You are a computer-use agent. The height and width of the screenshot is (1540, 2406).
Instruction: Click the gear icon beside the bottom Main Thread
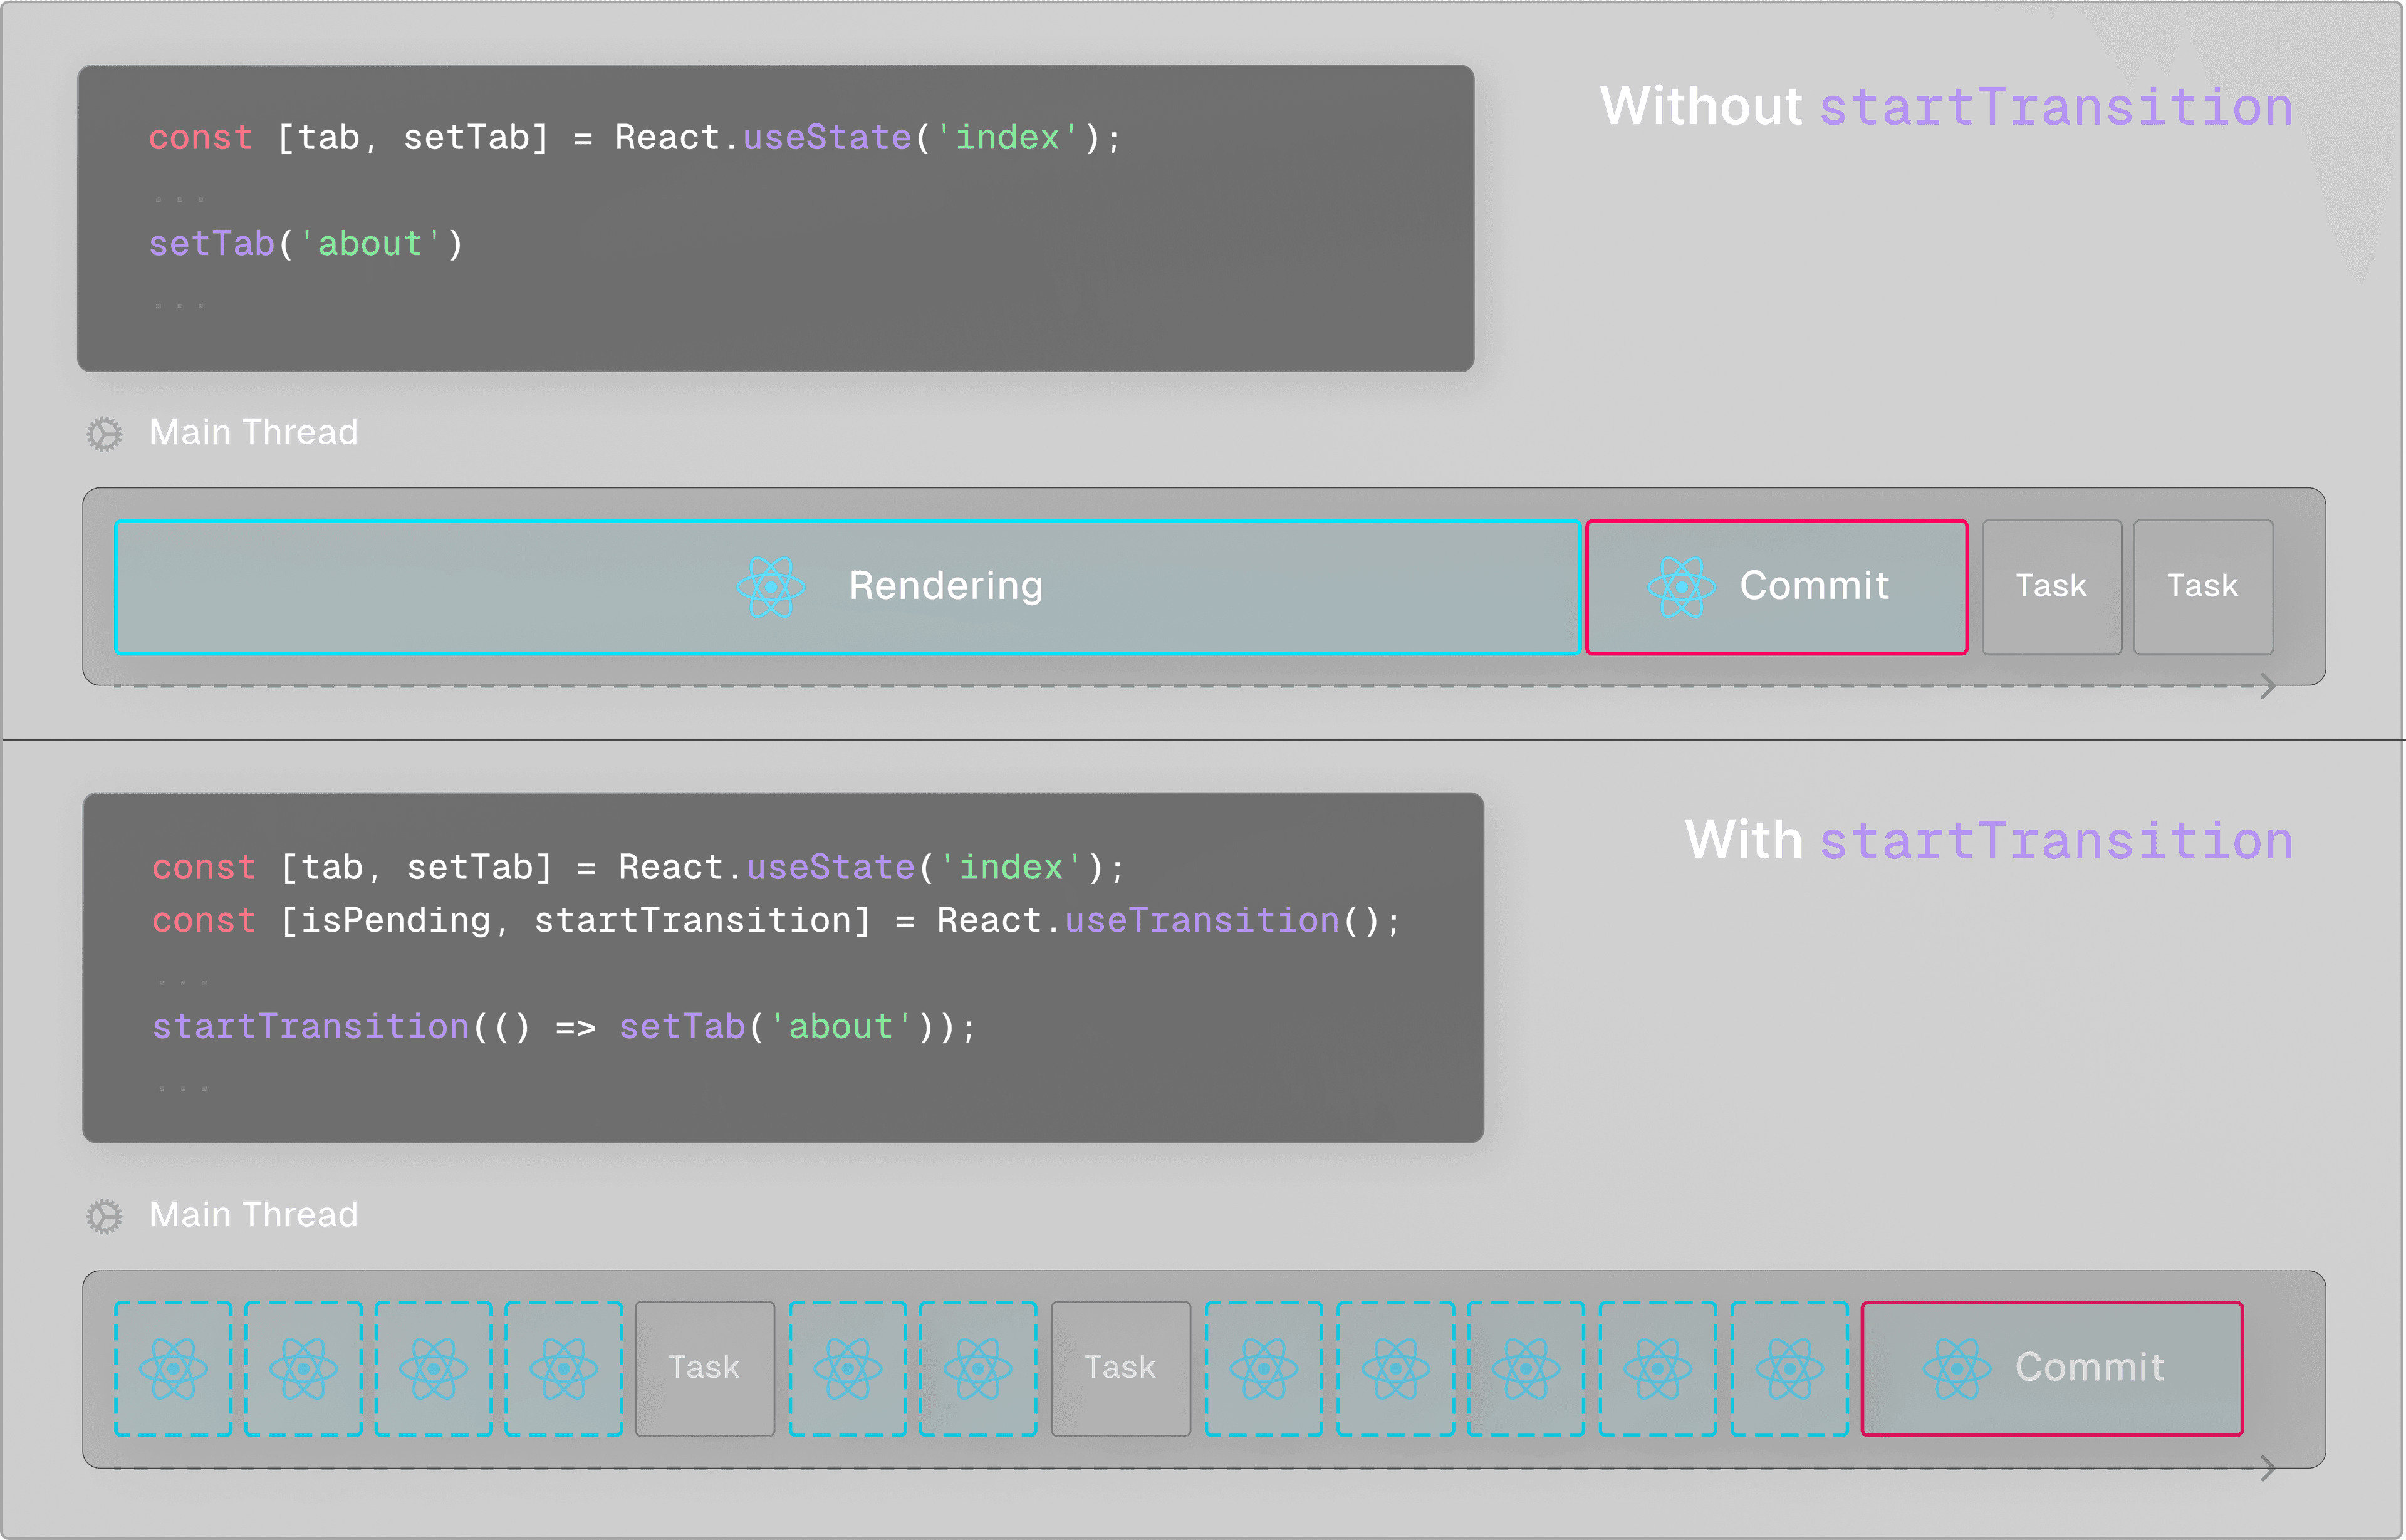pyautogui.click(x=104, y=1216)
